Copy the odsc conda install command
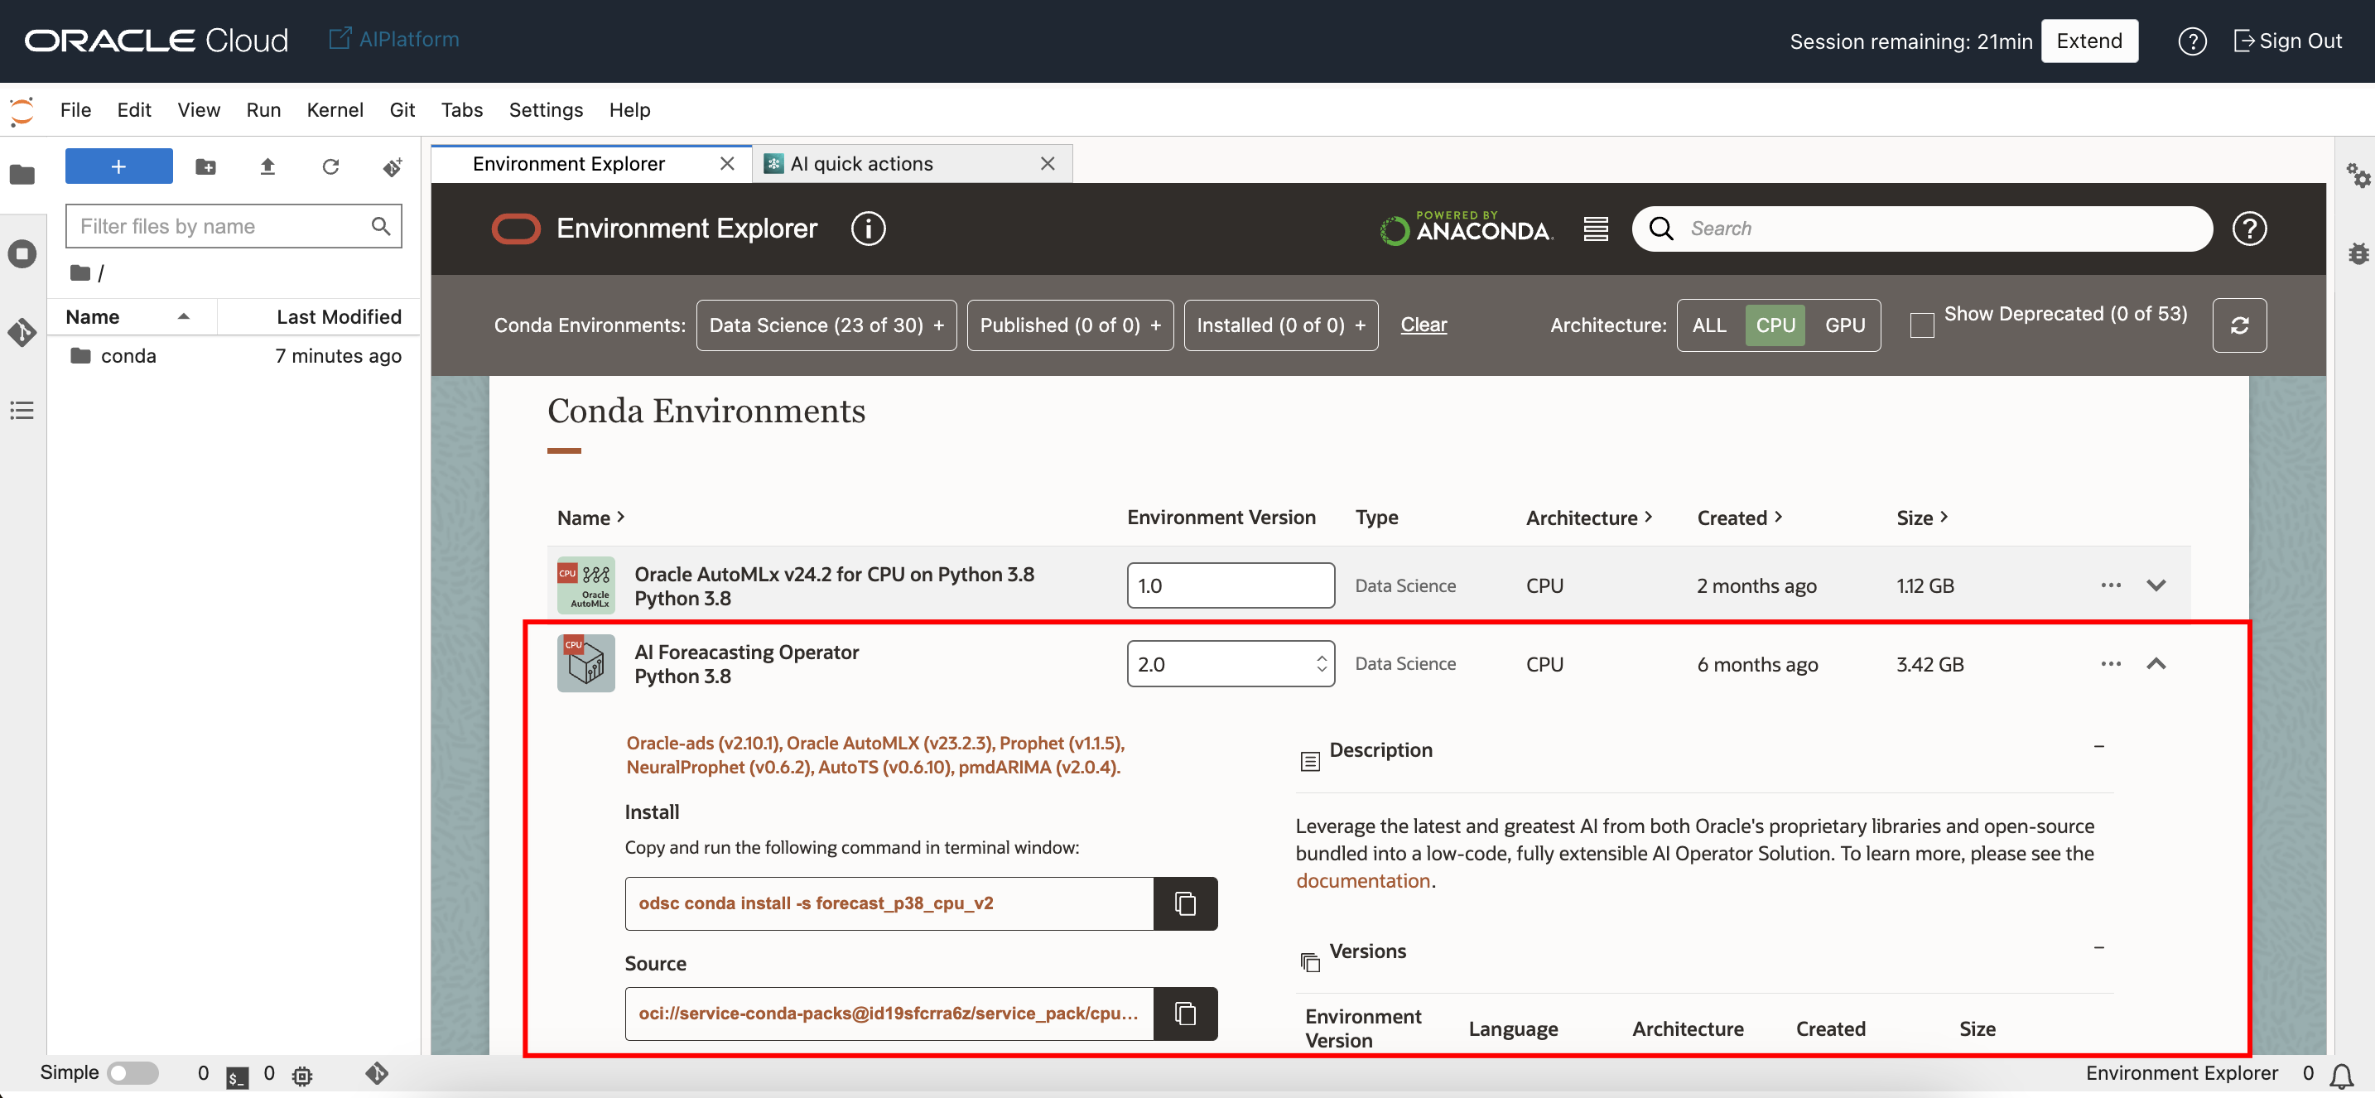This screenshot has width=2375, height=1098. point(1185,903)
